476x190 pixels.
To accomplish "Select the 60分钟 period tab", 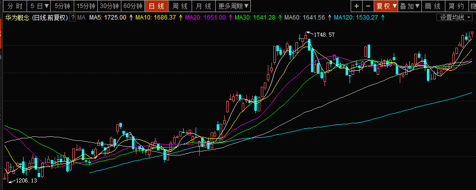I will 133,6.
